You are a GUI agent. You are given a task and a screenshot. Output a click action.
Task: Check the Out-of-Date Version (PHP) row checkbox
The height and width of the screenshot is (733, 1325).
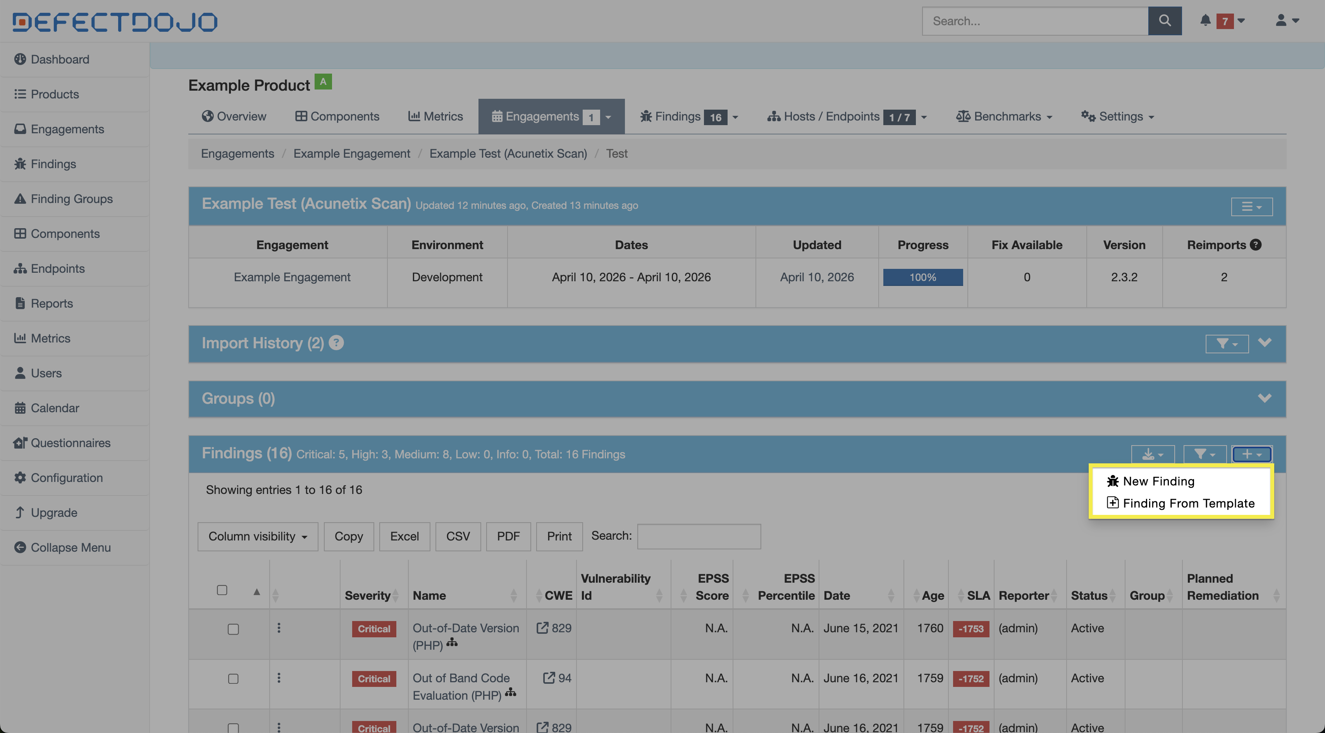[233, 629]
